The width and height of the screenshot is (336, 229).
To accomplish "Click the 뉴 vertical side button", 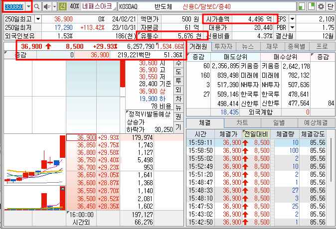I will [x=178, y=108].
